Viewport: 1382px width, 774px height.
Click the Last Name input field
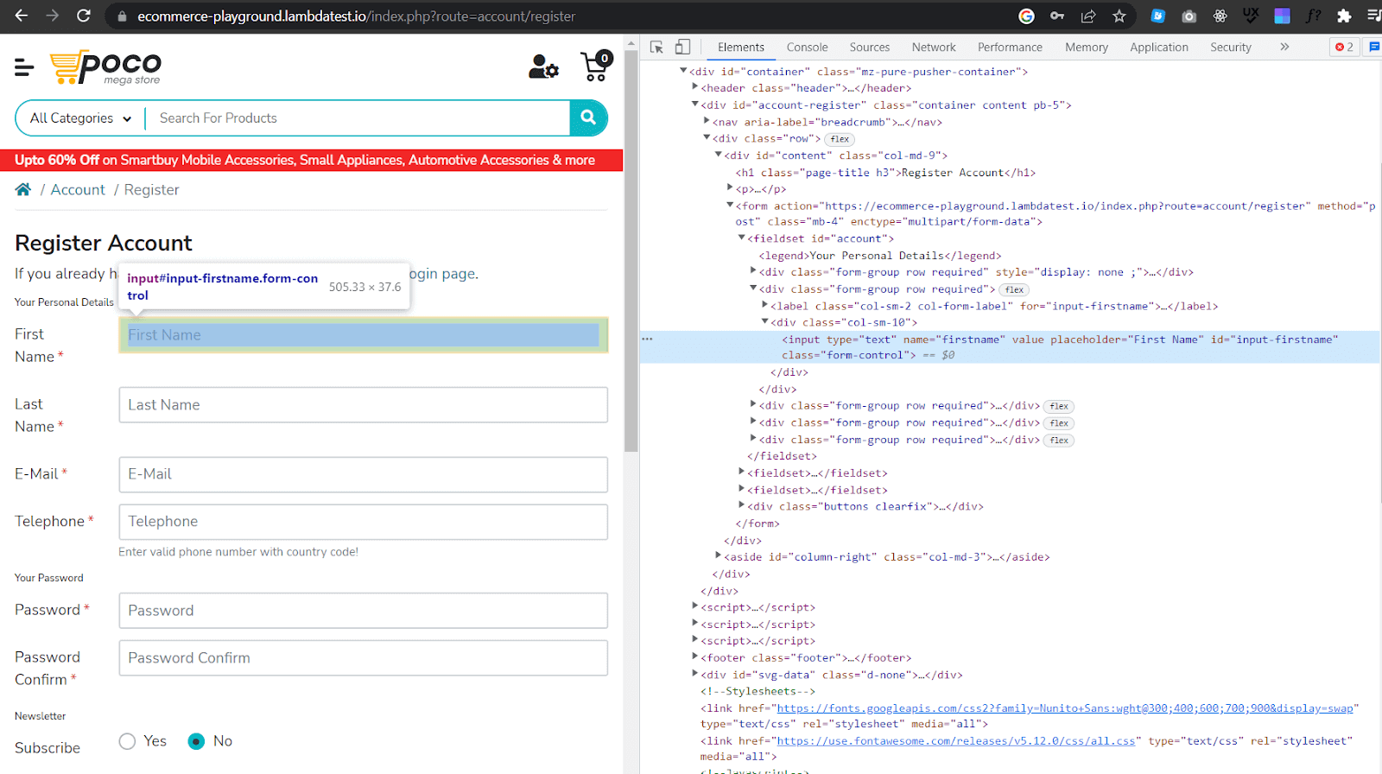tap(363, 404)
